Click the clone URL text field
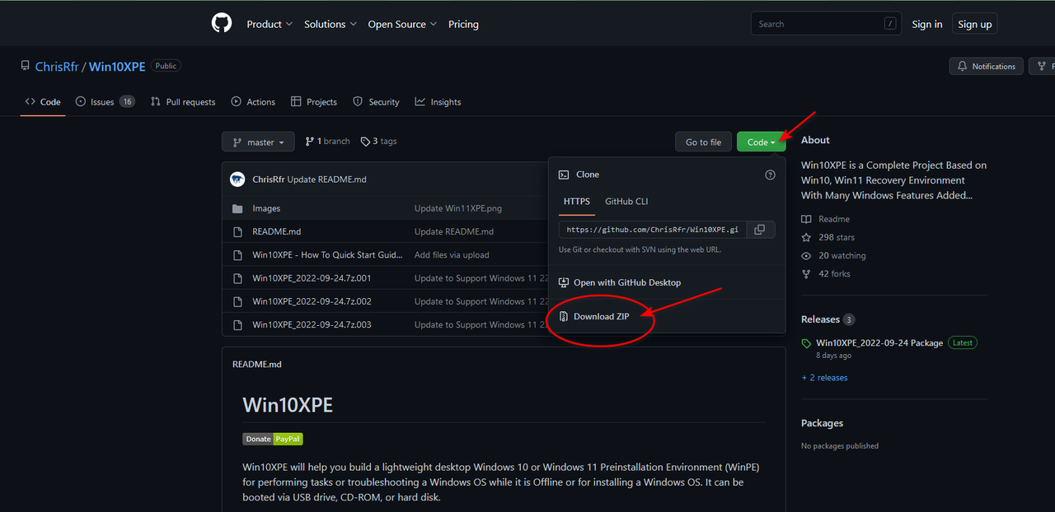This screenshot has height=512, width=1055. [x=654, y=230]
